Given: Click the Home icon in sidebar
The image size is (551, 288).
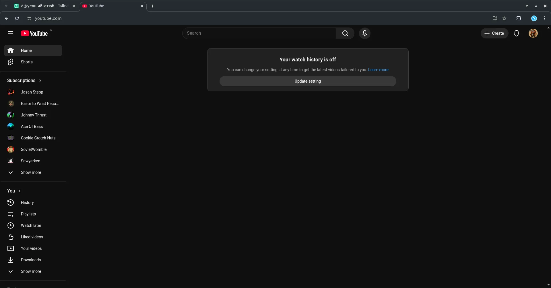Looking at the screenshot, I should coord(11,50).
